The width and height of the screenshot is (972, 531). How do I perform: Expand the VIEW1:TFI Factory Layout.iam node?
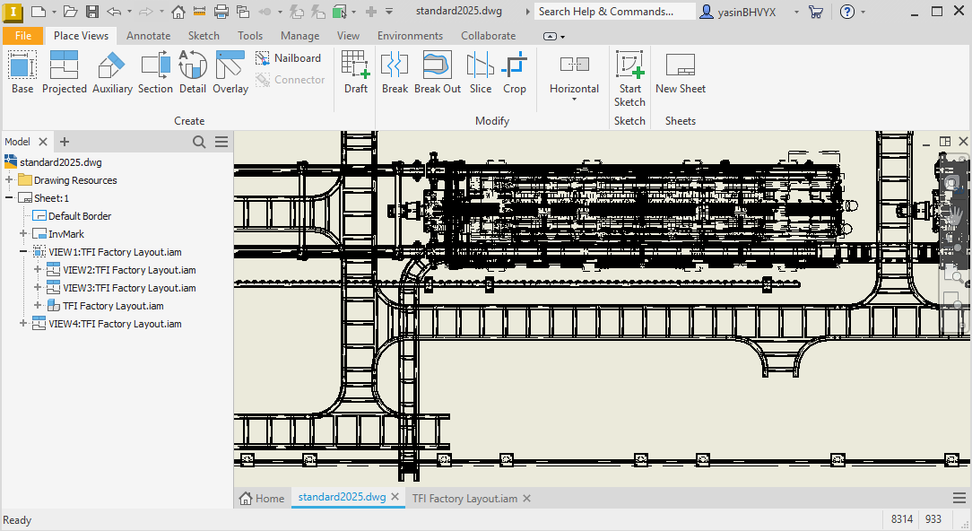(22, 251)
